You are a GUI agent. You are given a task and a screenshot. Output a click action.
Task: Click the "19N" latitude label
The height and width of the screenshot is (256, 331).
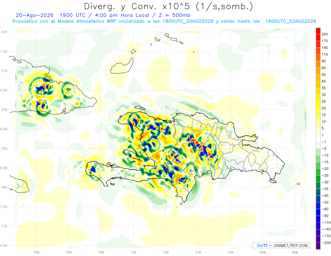4,149
